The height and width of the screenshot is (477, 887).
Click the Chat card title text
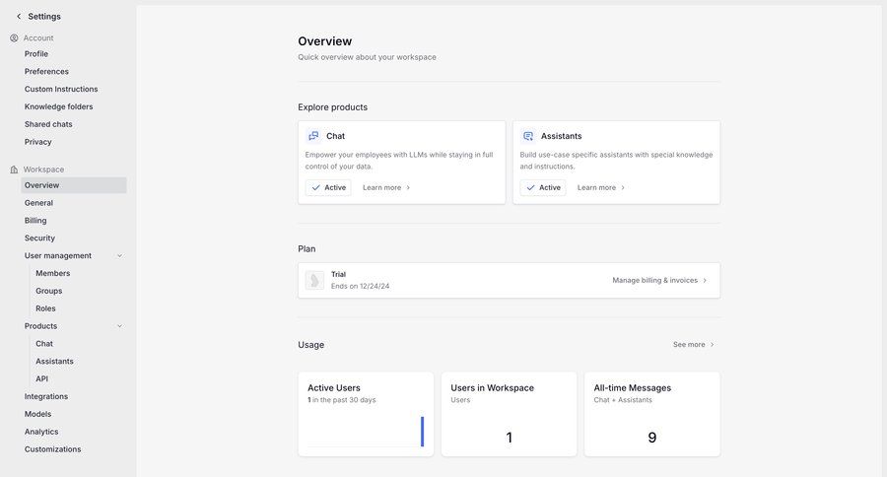[335, 136]
